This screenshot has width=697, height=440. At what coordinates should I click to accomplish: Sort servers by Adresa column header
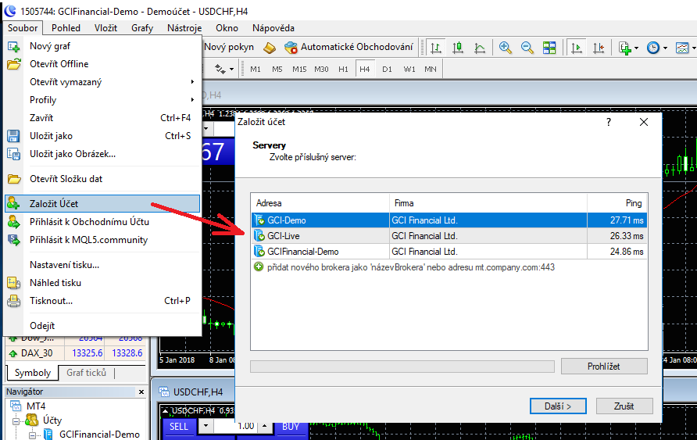coord(320,203)
